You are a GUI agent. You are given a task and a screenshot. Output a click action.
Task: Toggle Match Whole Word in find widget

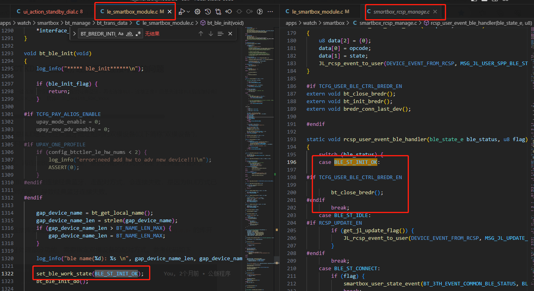click(130, 34)
